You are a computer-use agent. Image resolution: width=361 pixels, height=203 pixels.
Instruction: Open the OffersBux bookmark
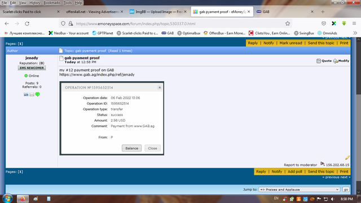(x=224, y=33)
